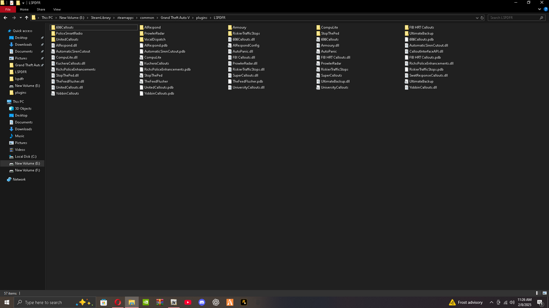Open the Share ribbon tab

click(41, 9)
